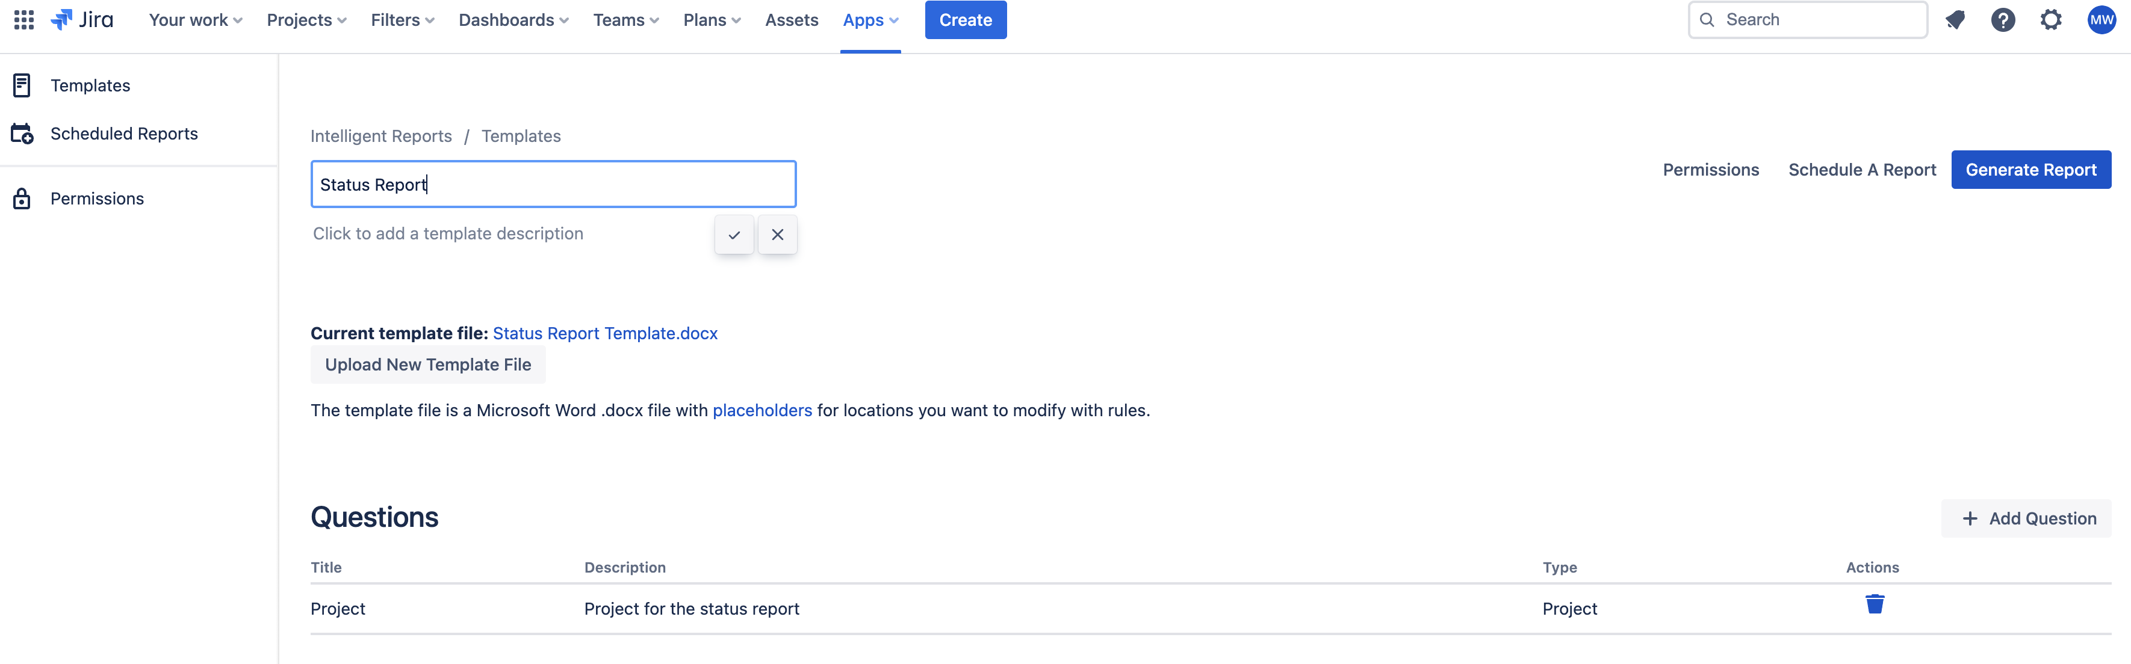Viewport: 2131px width, 664px height.
Task: Delete the Project question with trash icon
Action: coord(1875,604)
